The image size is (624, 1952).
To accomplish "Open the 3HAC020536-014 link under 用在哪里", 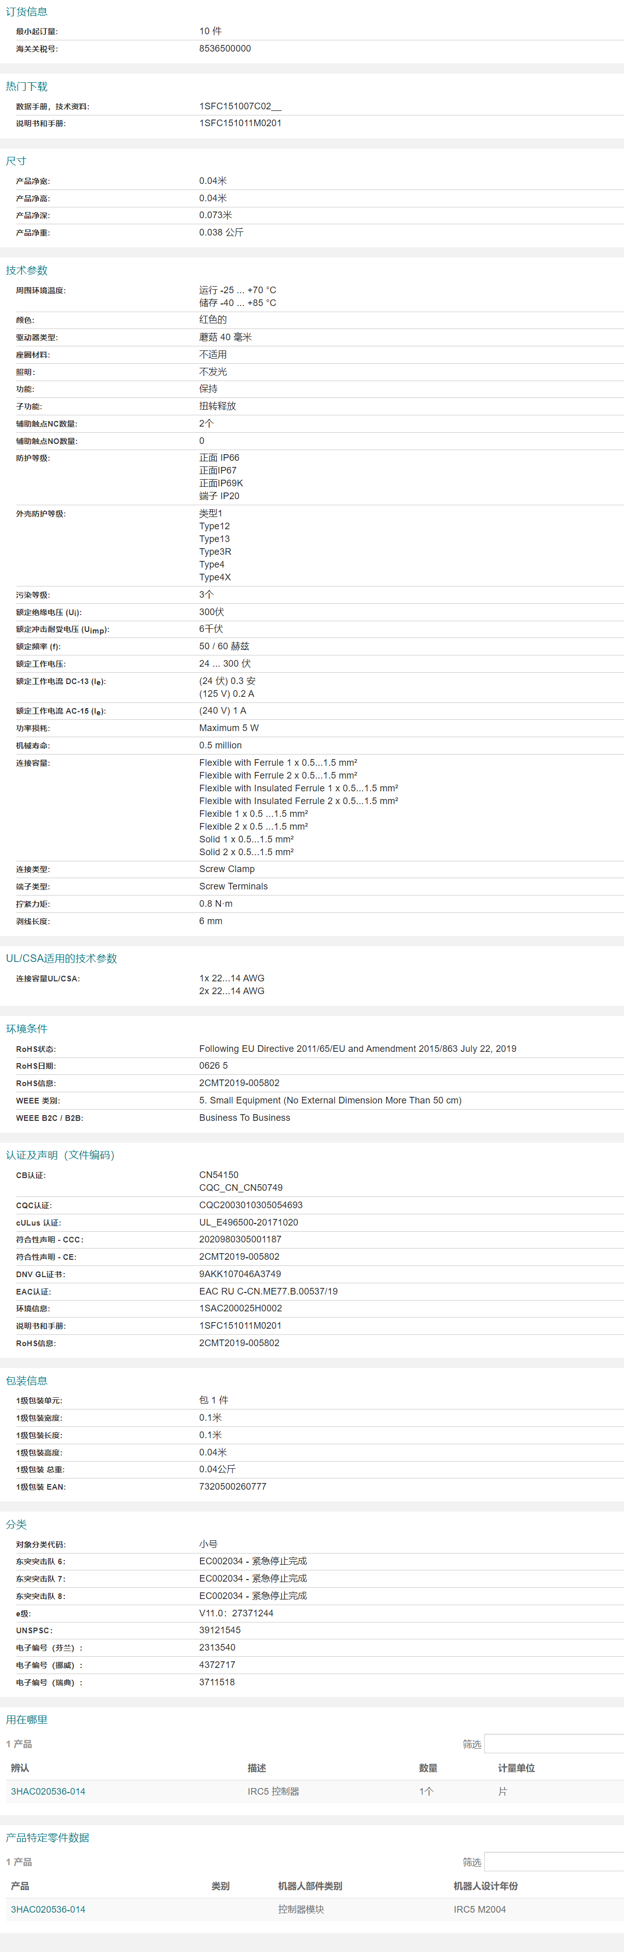I will point(47,1792).
